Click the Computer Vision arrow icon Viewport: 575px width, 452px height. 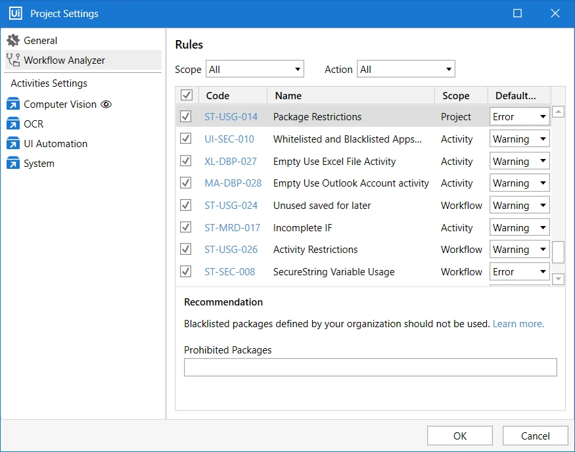click(13, 104)
